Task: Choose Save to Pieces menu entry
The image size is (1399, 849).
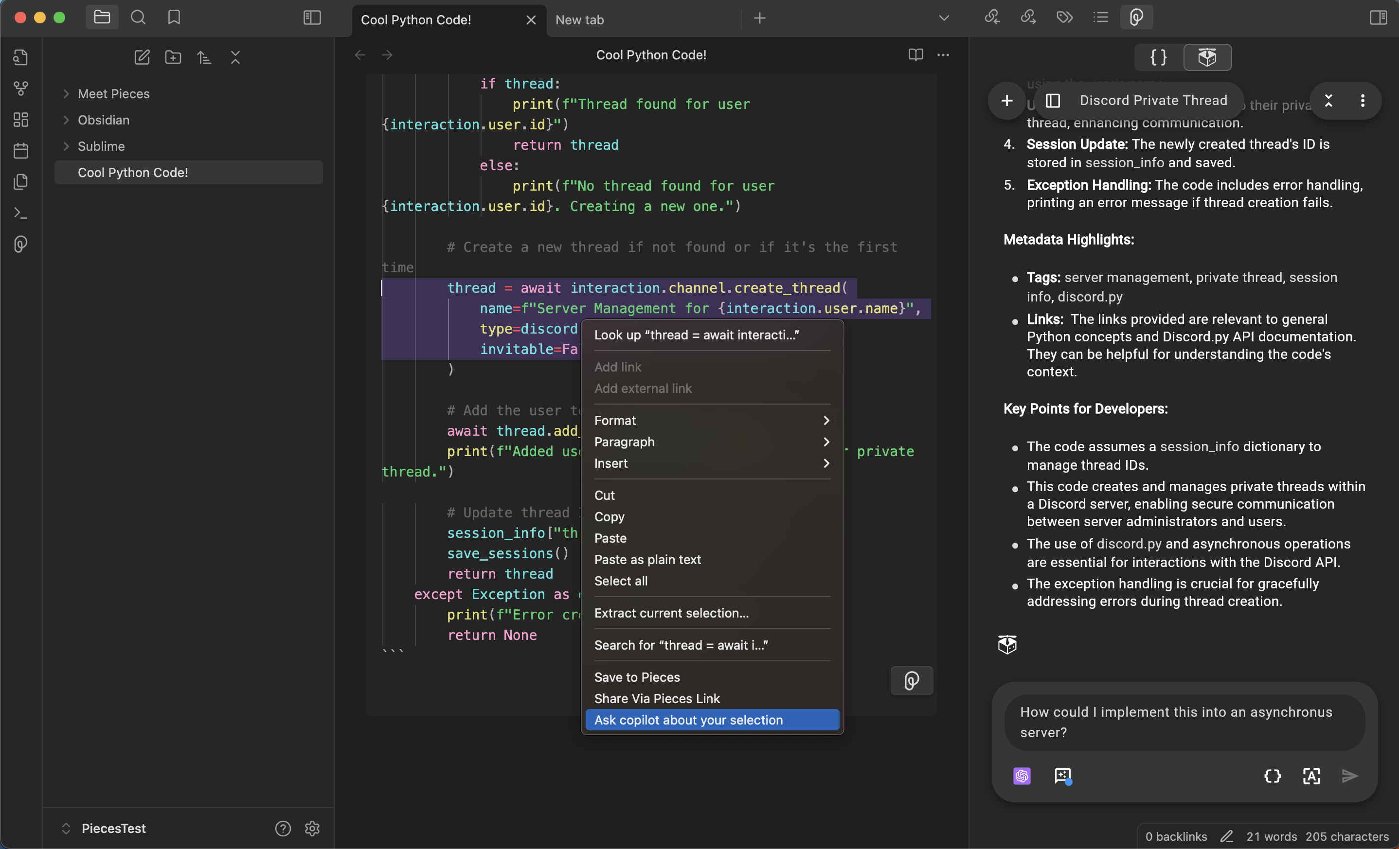Action: click(636, 677)
